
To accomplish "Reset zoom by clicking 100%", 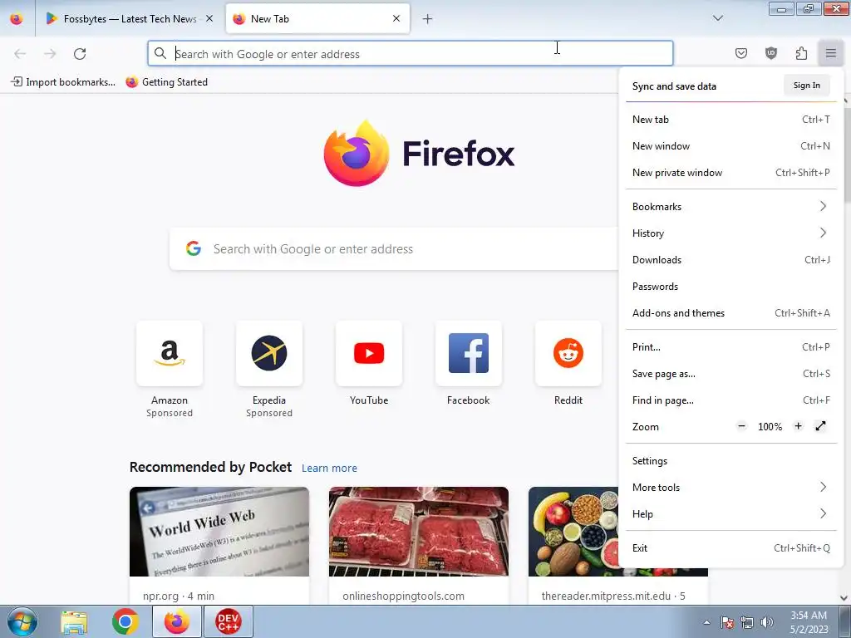I will pos(770,427).
